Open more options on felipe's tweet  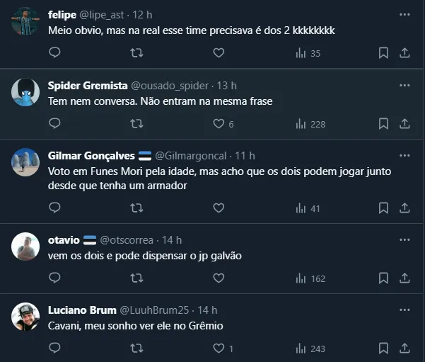click(x=404, y=14)
